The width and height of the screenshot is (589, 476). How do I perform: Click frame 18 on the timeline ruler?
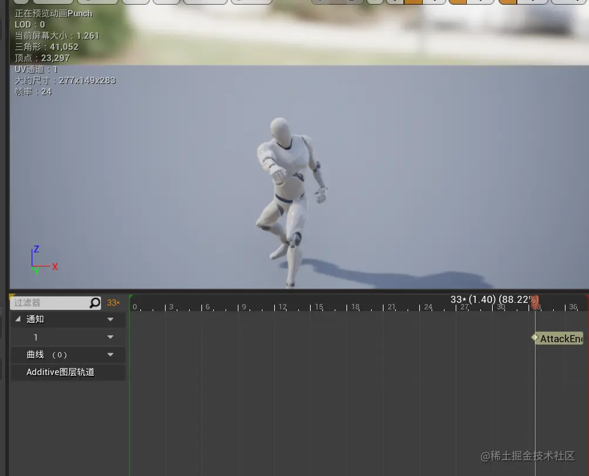355,307
